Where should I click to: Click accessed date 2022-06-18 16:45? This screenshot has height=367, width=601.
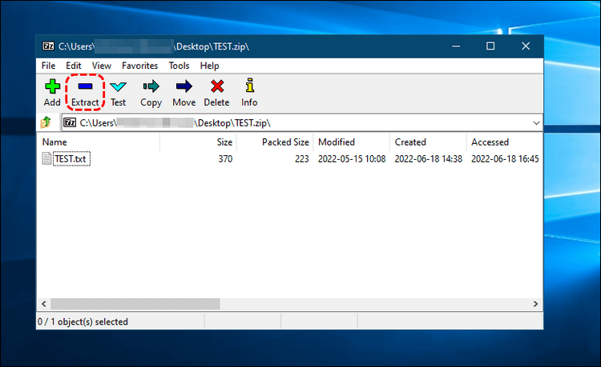505,159
